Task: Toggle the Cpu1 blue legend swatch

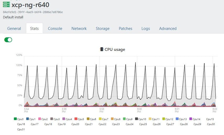Action: pyautogui.click(x=28, y=119)
